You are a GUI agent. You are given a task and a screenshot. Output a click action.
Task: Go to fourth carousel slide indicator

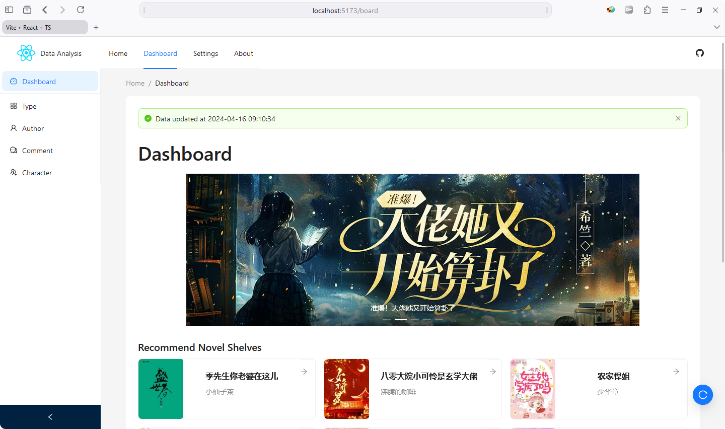pyautogui.click(x=427, y=319)
